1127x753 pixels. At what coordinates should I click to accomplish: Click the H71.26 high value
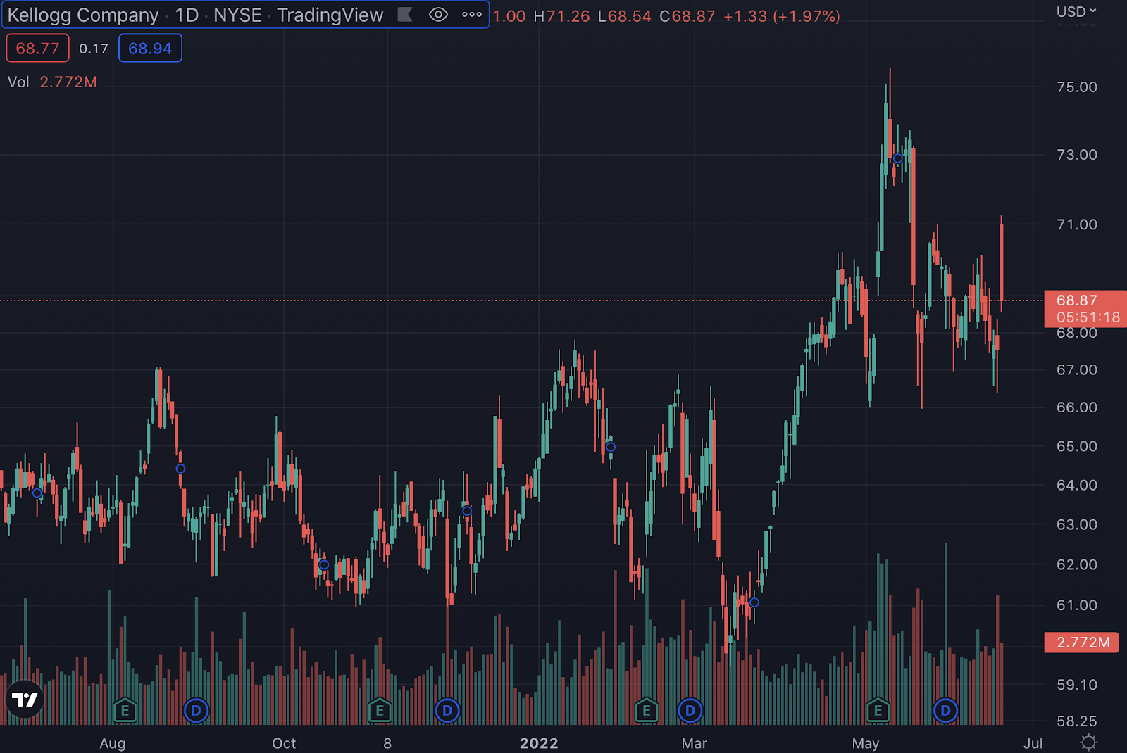click(561, 16)
